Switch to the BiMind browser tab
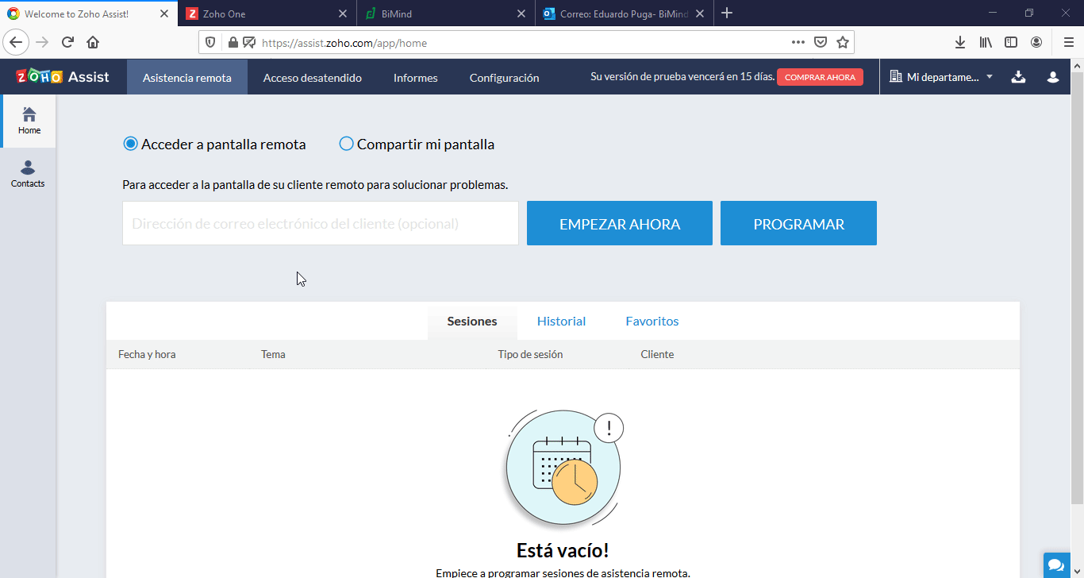The height and width of the screenshot is (578, 1084). pos(445,13)
